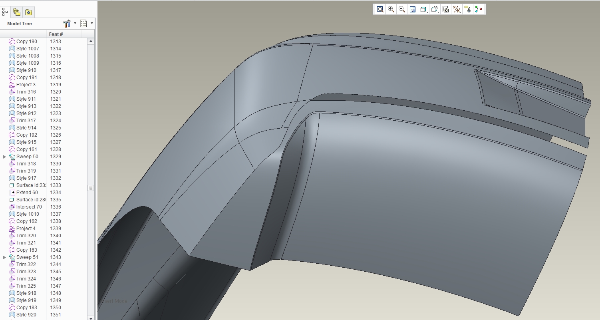Screen dimensions: 600x320
Task: Click the Zoom In magnifier icon
Action: pyautogui.click(x=391, y=9)
